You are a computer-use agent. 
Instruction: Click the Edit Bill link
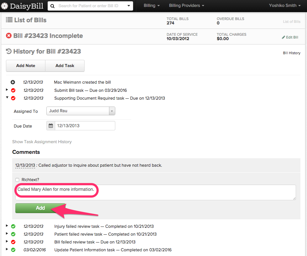pos(290,37)
